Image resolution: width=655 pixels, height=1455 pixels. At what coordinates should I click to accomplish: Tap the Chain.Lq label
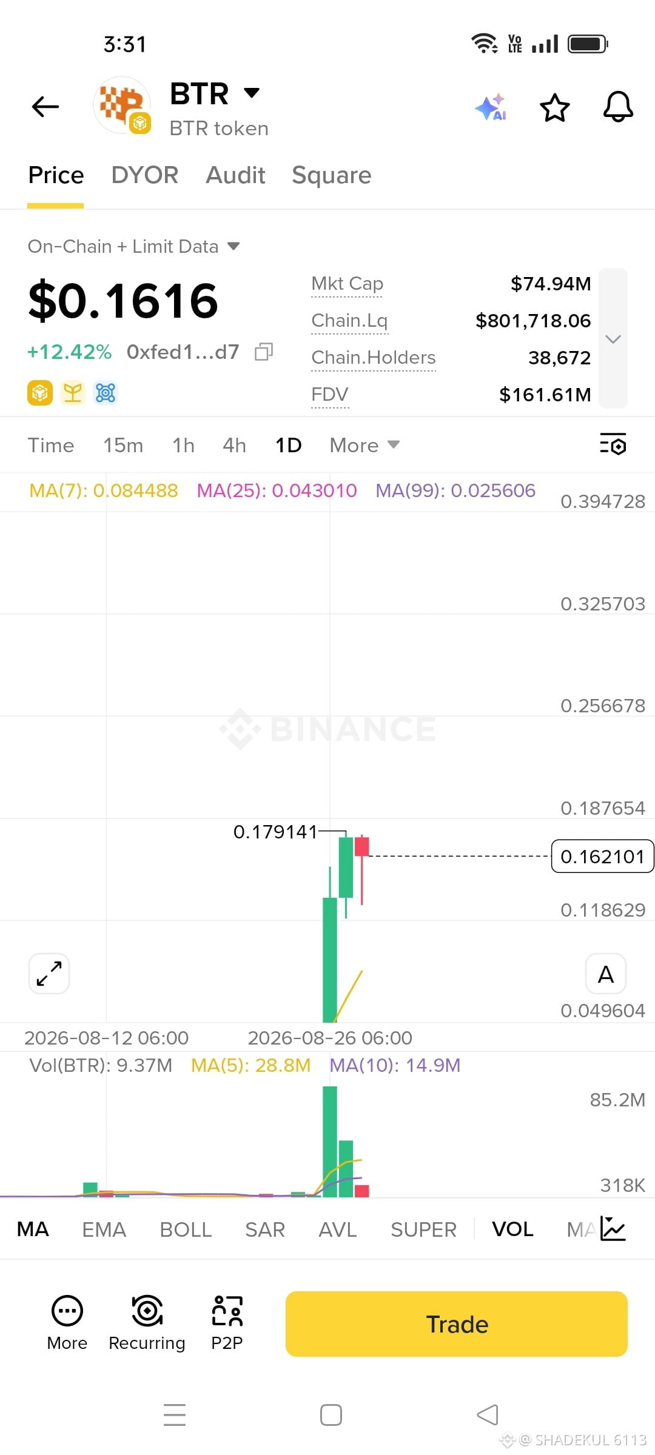click(349, 320)
